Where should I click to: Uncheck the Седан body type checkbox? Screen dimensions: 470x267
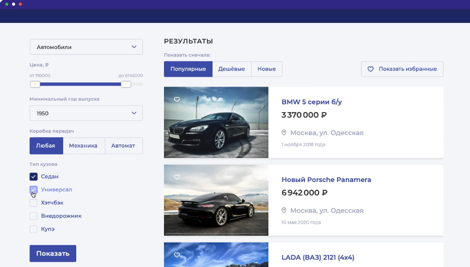(x=33, y=176)
